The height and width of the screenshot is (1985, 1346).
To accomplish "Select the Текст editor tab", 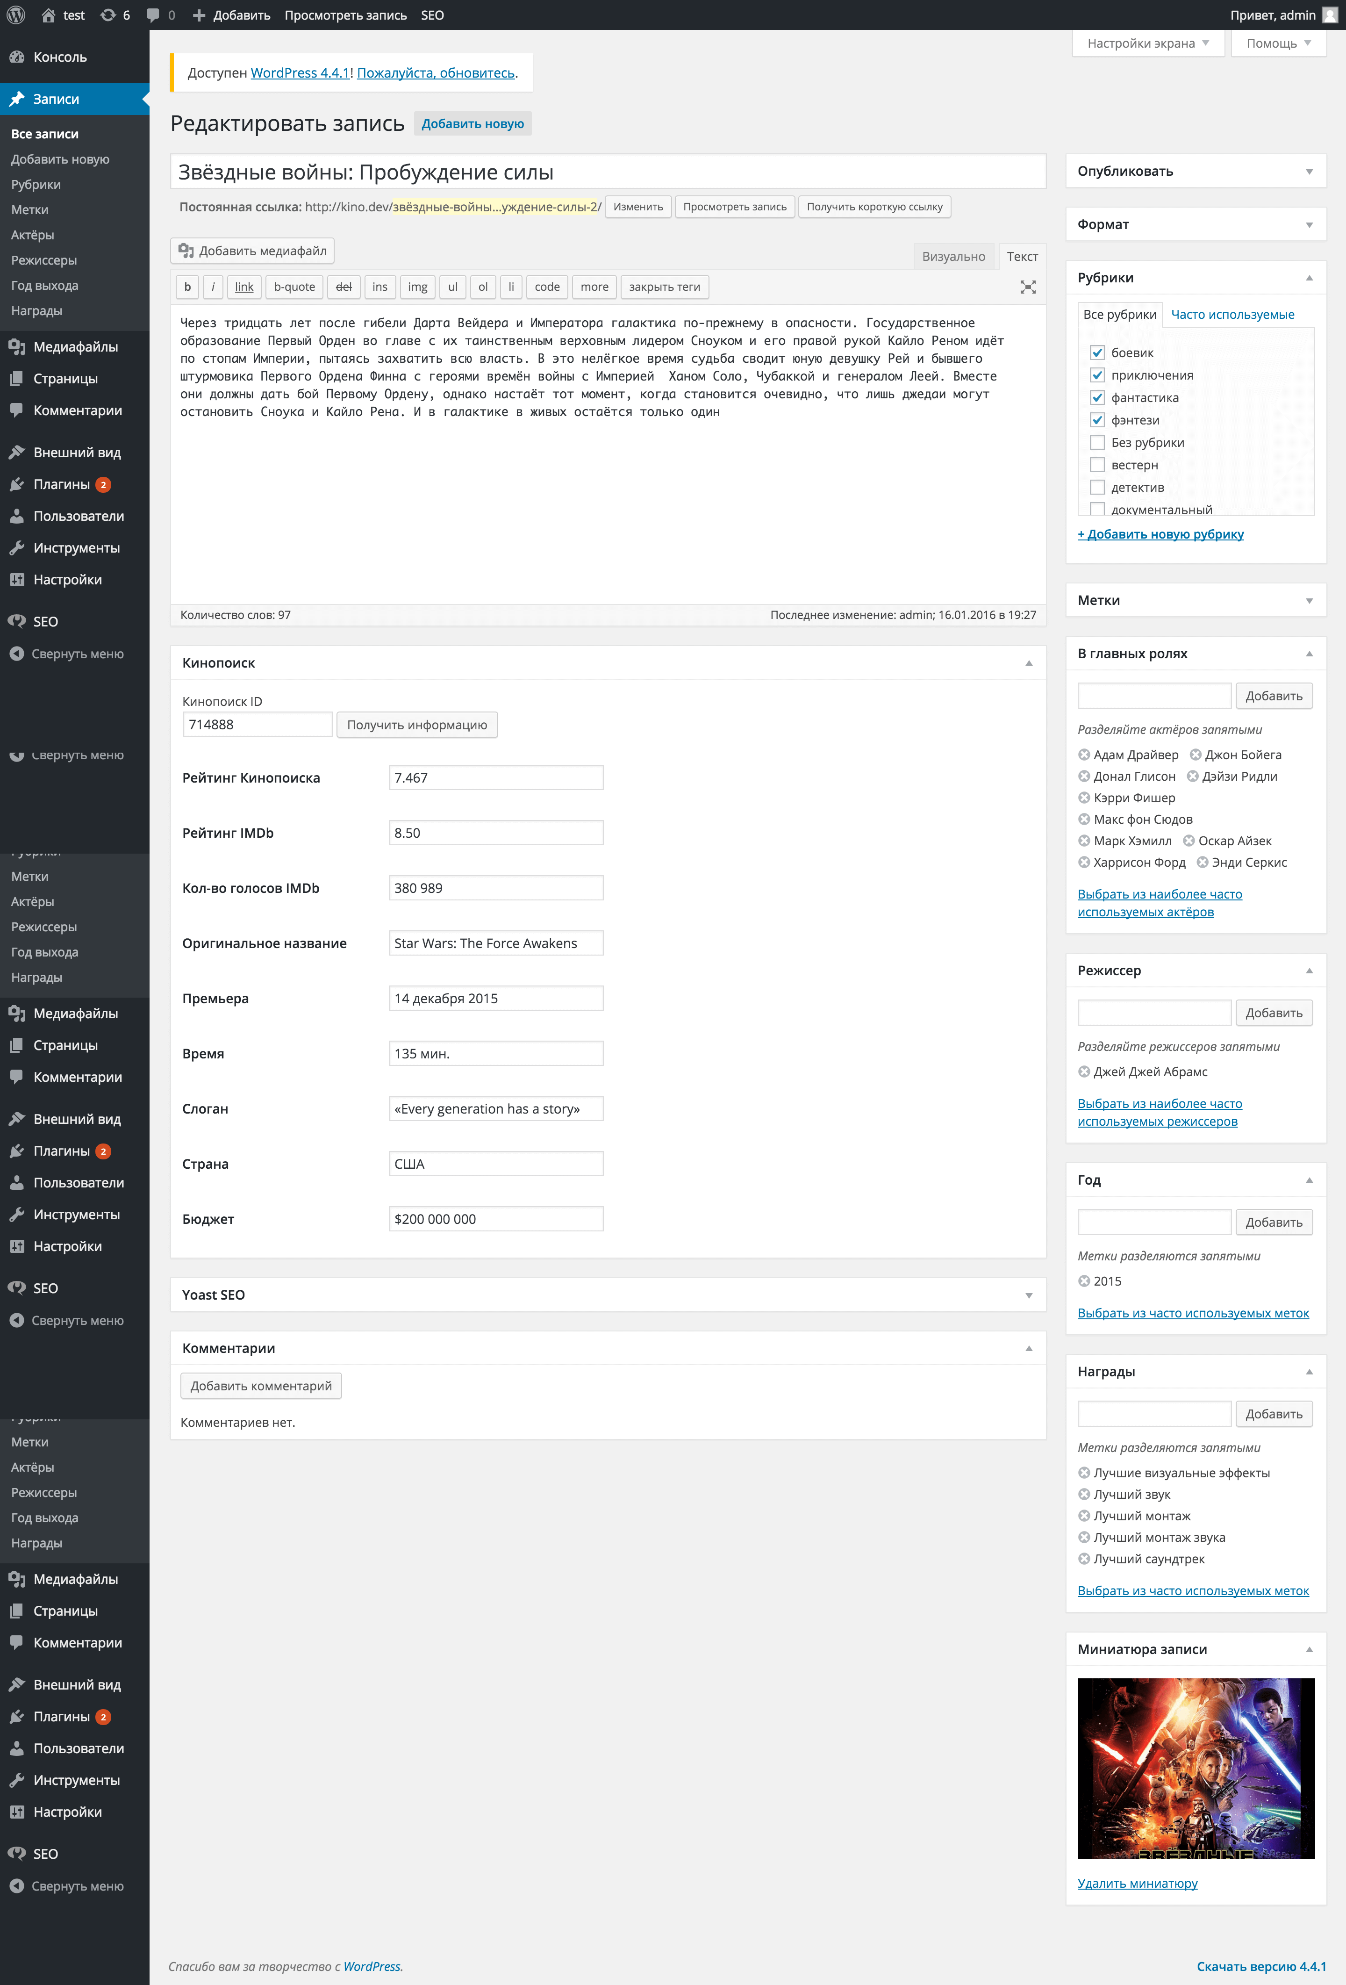I will (1022, 256).
